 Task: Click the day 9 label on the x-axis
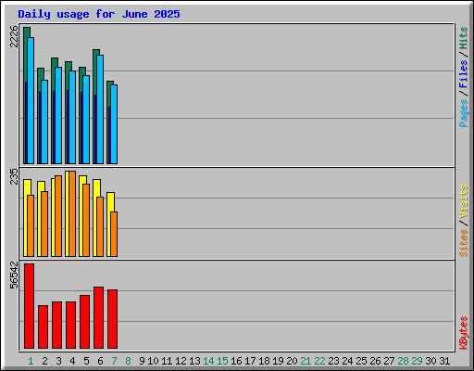142,361
